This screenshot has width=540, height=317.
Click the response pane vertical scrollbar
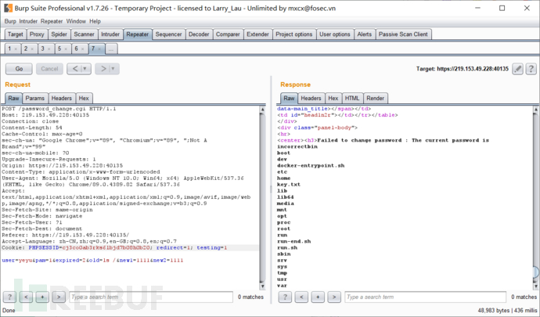(x=536, y=198)
